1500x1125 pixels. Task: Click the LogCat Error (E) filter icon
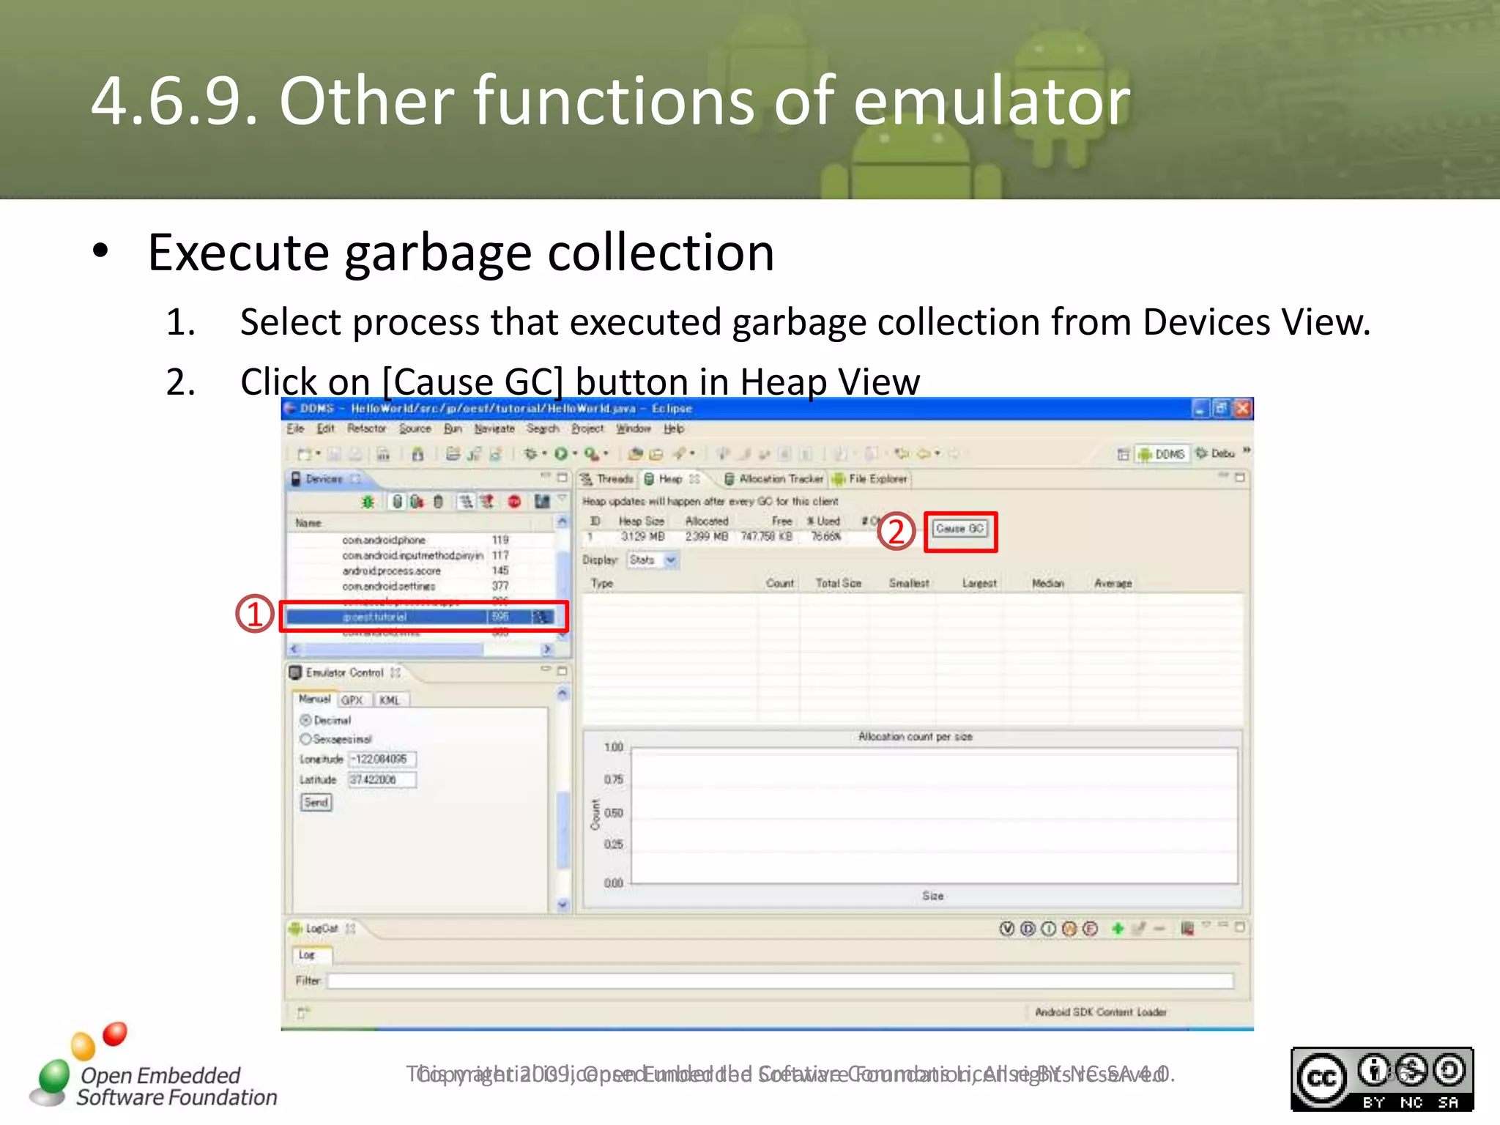point(1090,929)
